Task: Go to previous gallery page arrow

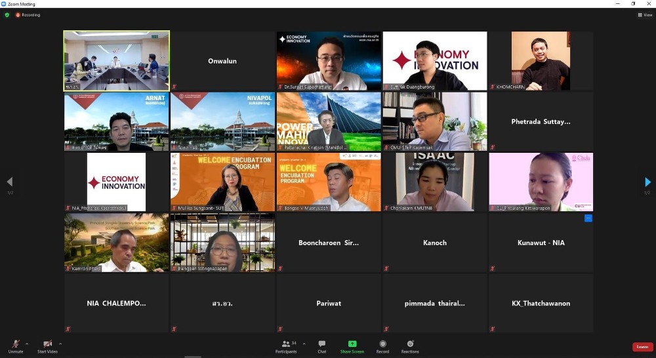Action: click(9, 182)
